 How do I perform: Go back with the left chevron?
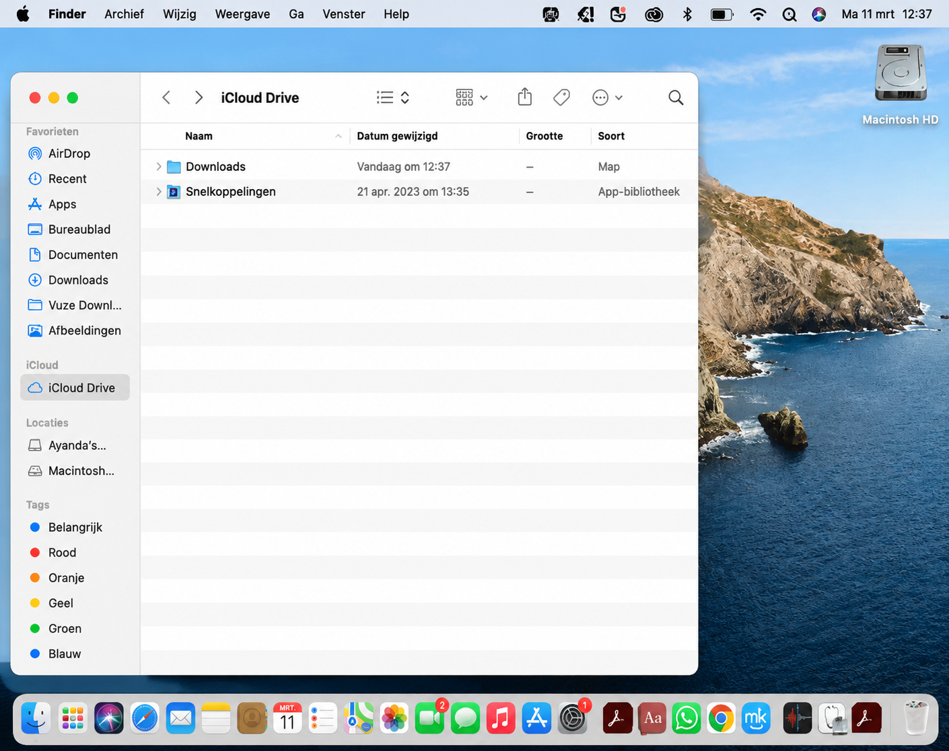tap(166, 98)
